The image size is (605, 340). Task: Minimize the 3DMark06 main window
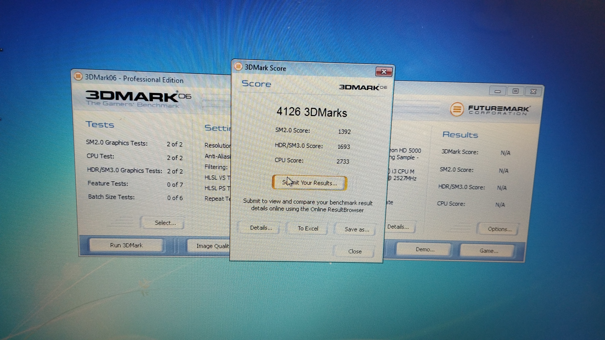498,91
